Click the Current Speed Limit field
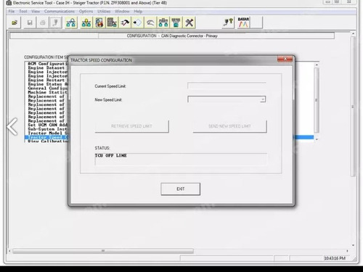The image size is (363, 272). 227,86
